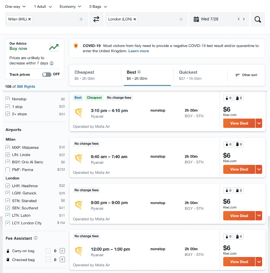Image resolution: width=270 pixels, height=273 pixels.
Task: Show info icon beside Best tab
Action: coord(139,72)
